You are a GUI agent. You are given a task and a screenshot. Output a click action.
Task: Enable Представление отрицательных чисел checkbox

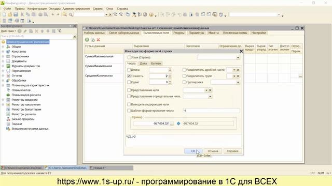point(129,96)
